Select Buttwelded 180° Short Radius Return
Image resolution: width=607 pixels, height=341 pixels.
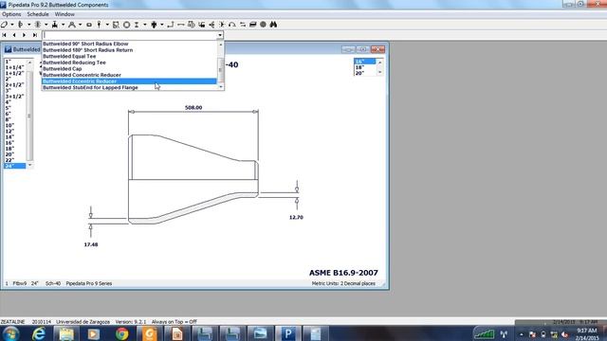(x=129, y=50)
